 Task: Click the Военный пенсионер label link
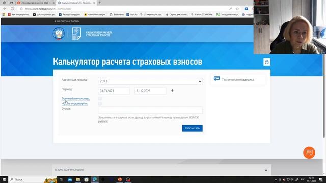click(x=75, y=98)
